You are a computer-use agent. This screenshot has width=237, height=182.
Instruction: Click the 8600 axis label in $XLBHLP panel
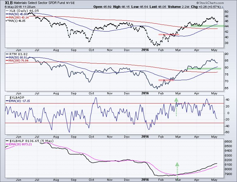click(x=228, y=142)
